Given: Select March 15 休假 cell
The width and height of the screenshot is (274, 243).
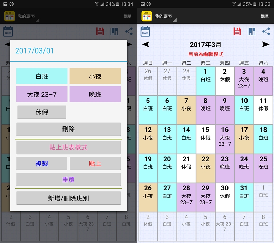Looking at the screenshot, I should point(205,139).
